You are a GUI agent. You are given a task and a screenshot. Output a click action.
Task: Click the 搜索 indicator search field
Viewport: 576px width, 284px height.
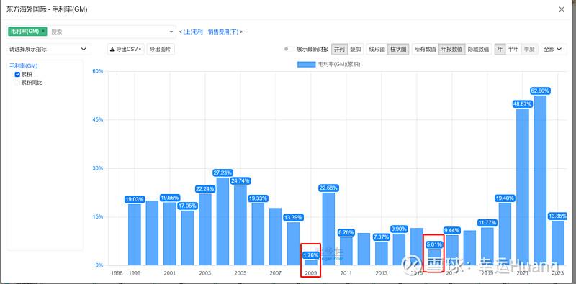click(x=109, y=32)
